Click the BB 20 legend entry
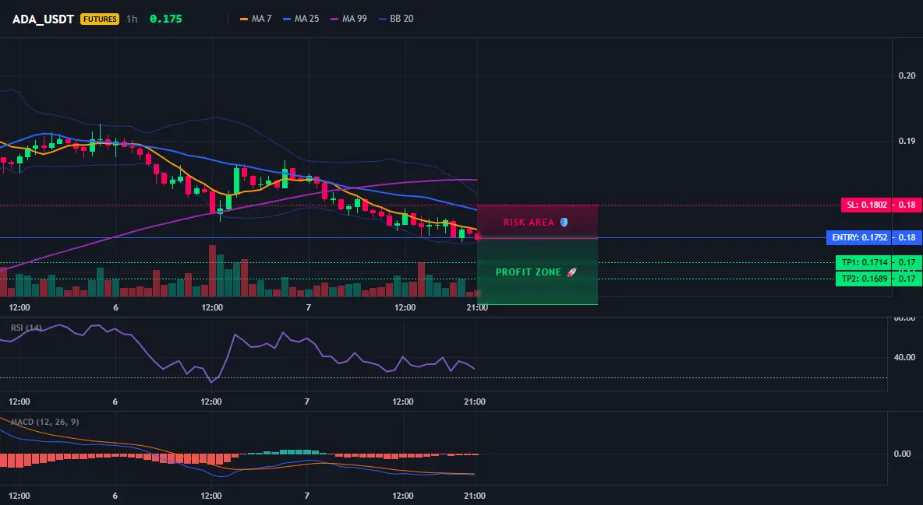The width and height of the screenshot is (923, 505). tap(396, 19)
